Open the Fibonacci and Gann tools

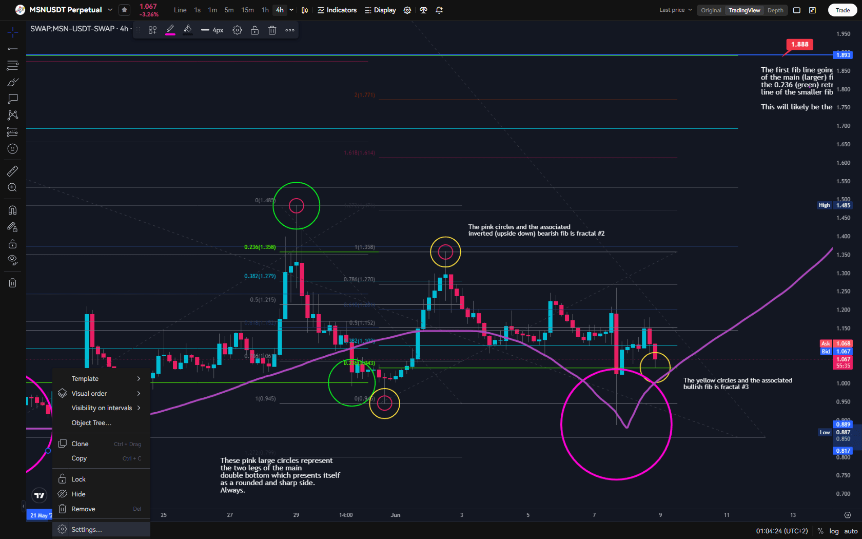tap(13, 65)
